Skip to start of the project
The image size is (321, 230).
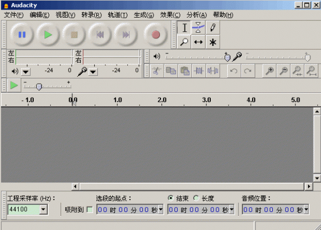[x=100, y=35]
